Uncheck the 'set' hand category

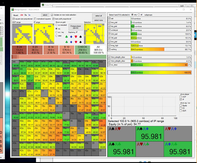coord(109,19)
